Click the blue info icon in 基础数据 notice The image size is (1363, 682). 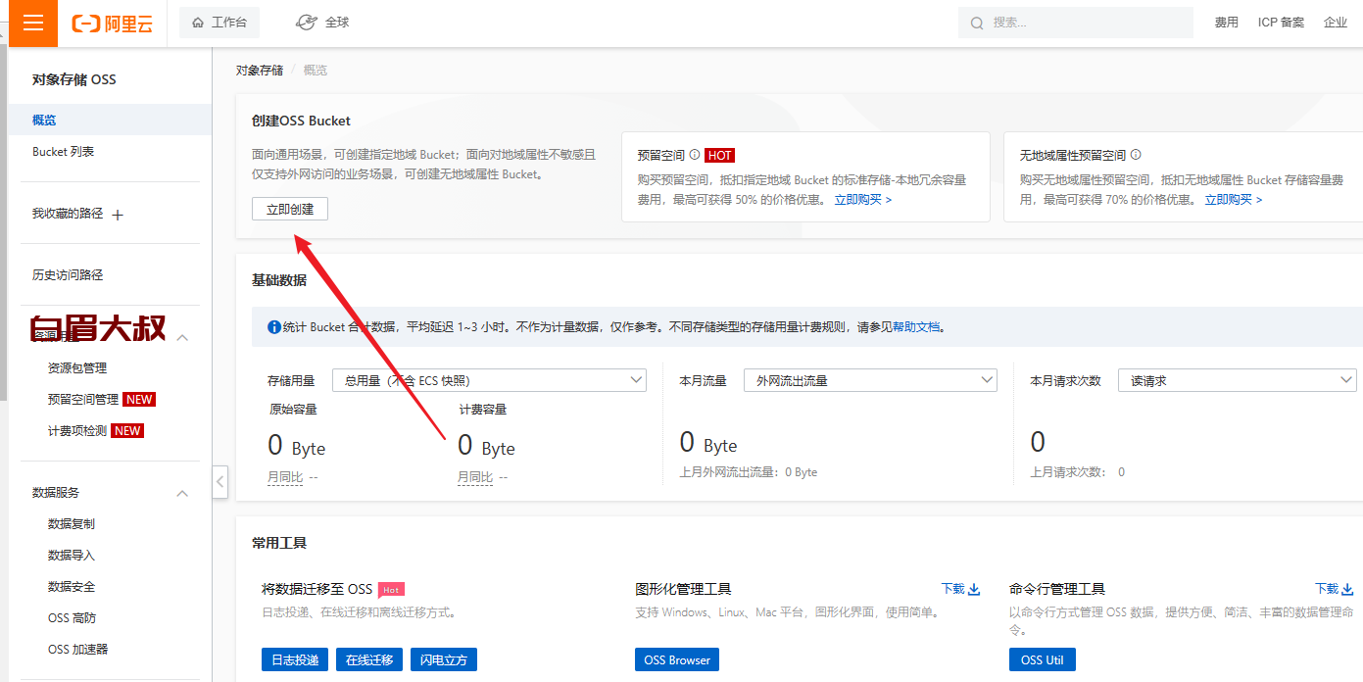273,327
